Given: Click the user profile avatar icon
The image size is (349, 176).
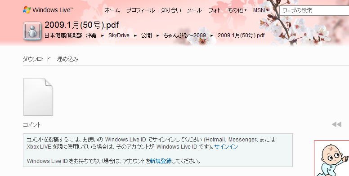Looking at the screenshot, I should coord(32,31).
